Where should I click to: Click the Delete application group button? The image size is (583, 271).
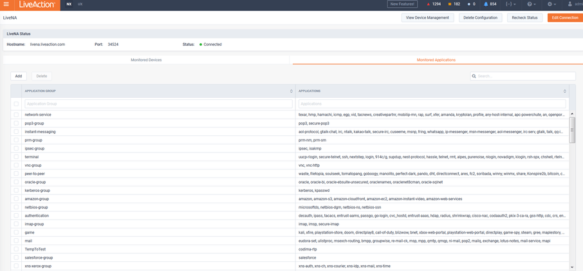pyautogui.click(x=42, y=76)
